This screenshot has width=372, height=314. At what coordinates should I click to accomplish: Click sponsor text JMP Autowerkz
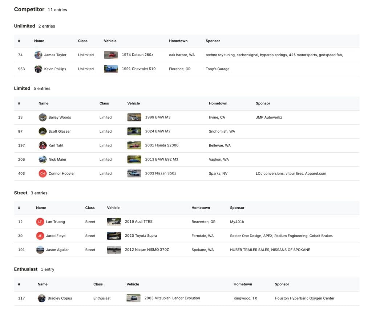pos(269,117)
